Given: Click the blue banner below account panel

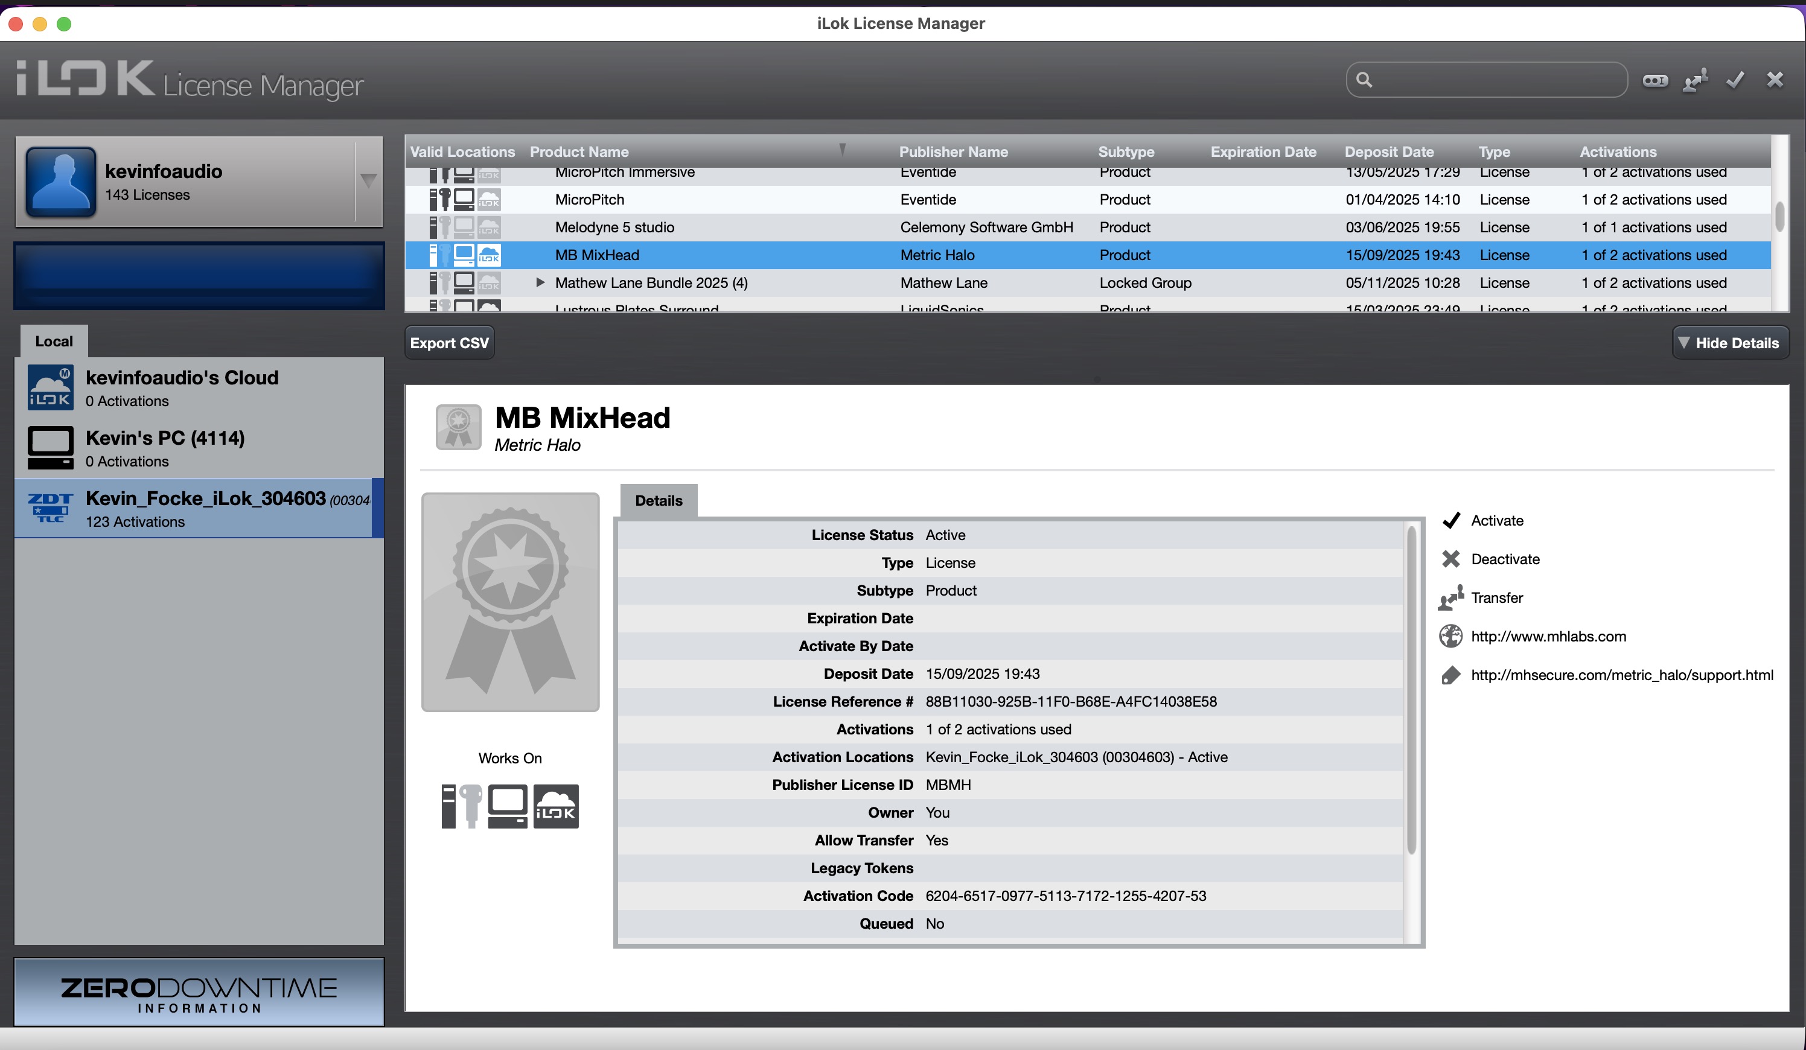Looking at the screenshot, I should tap(199, 276).
